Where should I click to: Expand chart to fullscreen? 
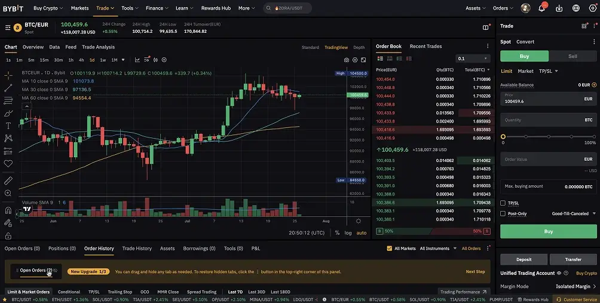click(363, 60)
